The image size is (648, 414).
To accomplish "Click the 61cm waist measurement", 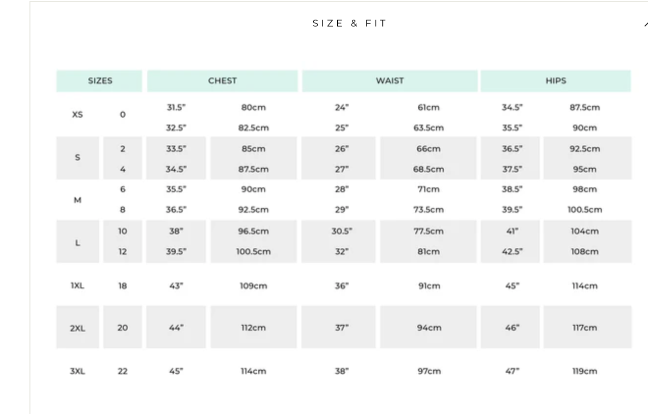I will pyautogui.click(x=429, y=107).
